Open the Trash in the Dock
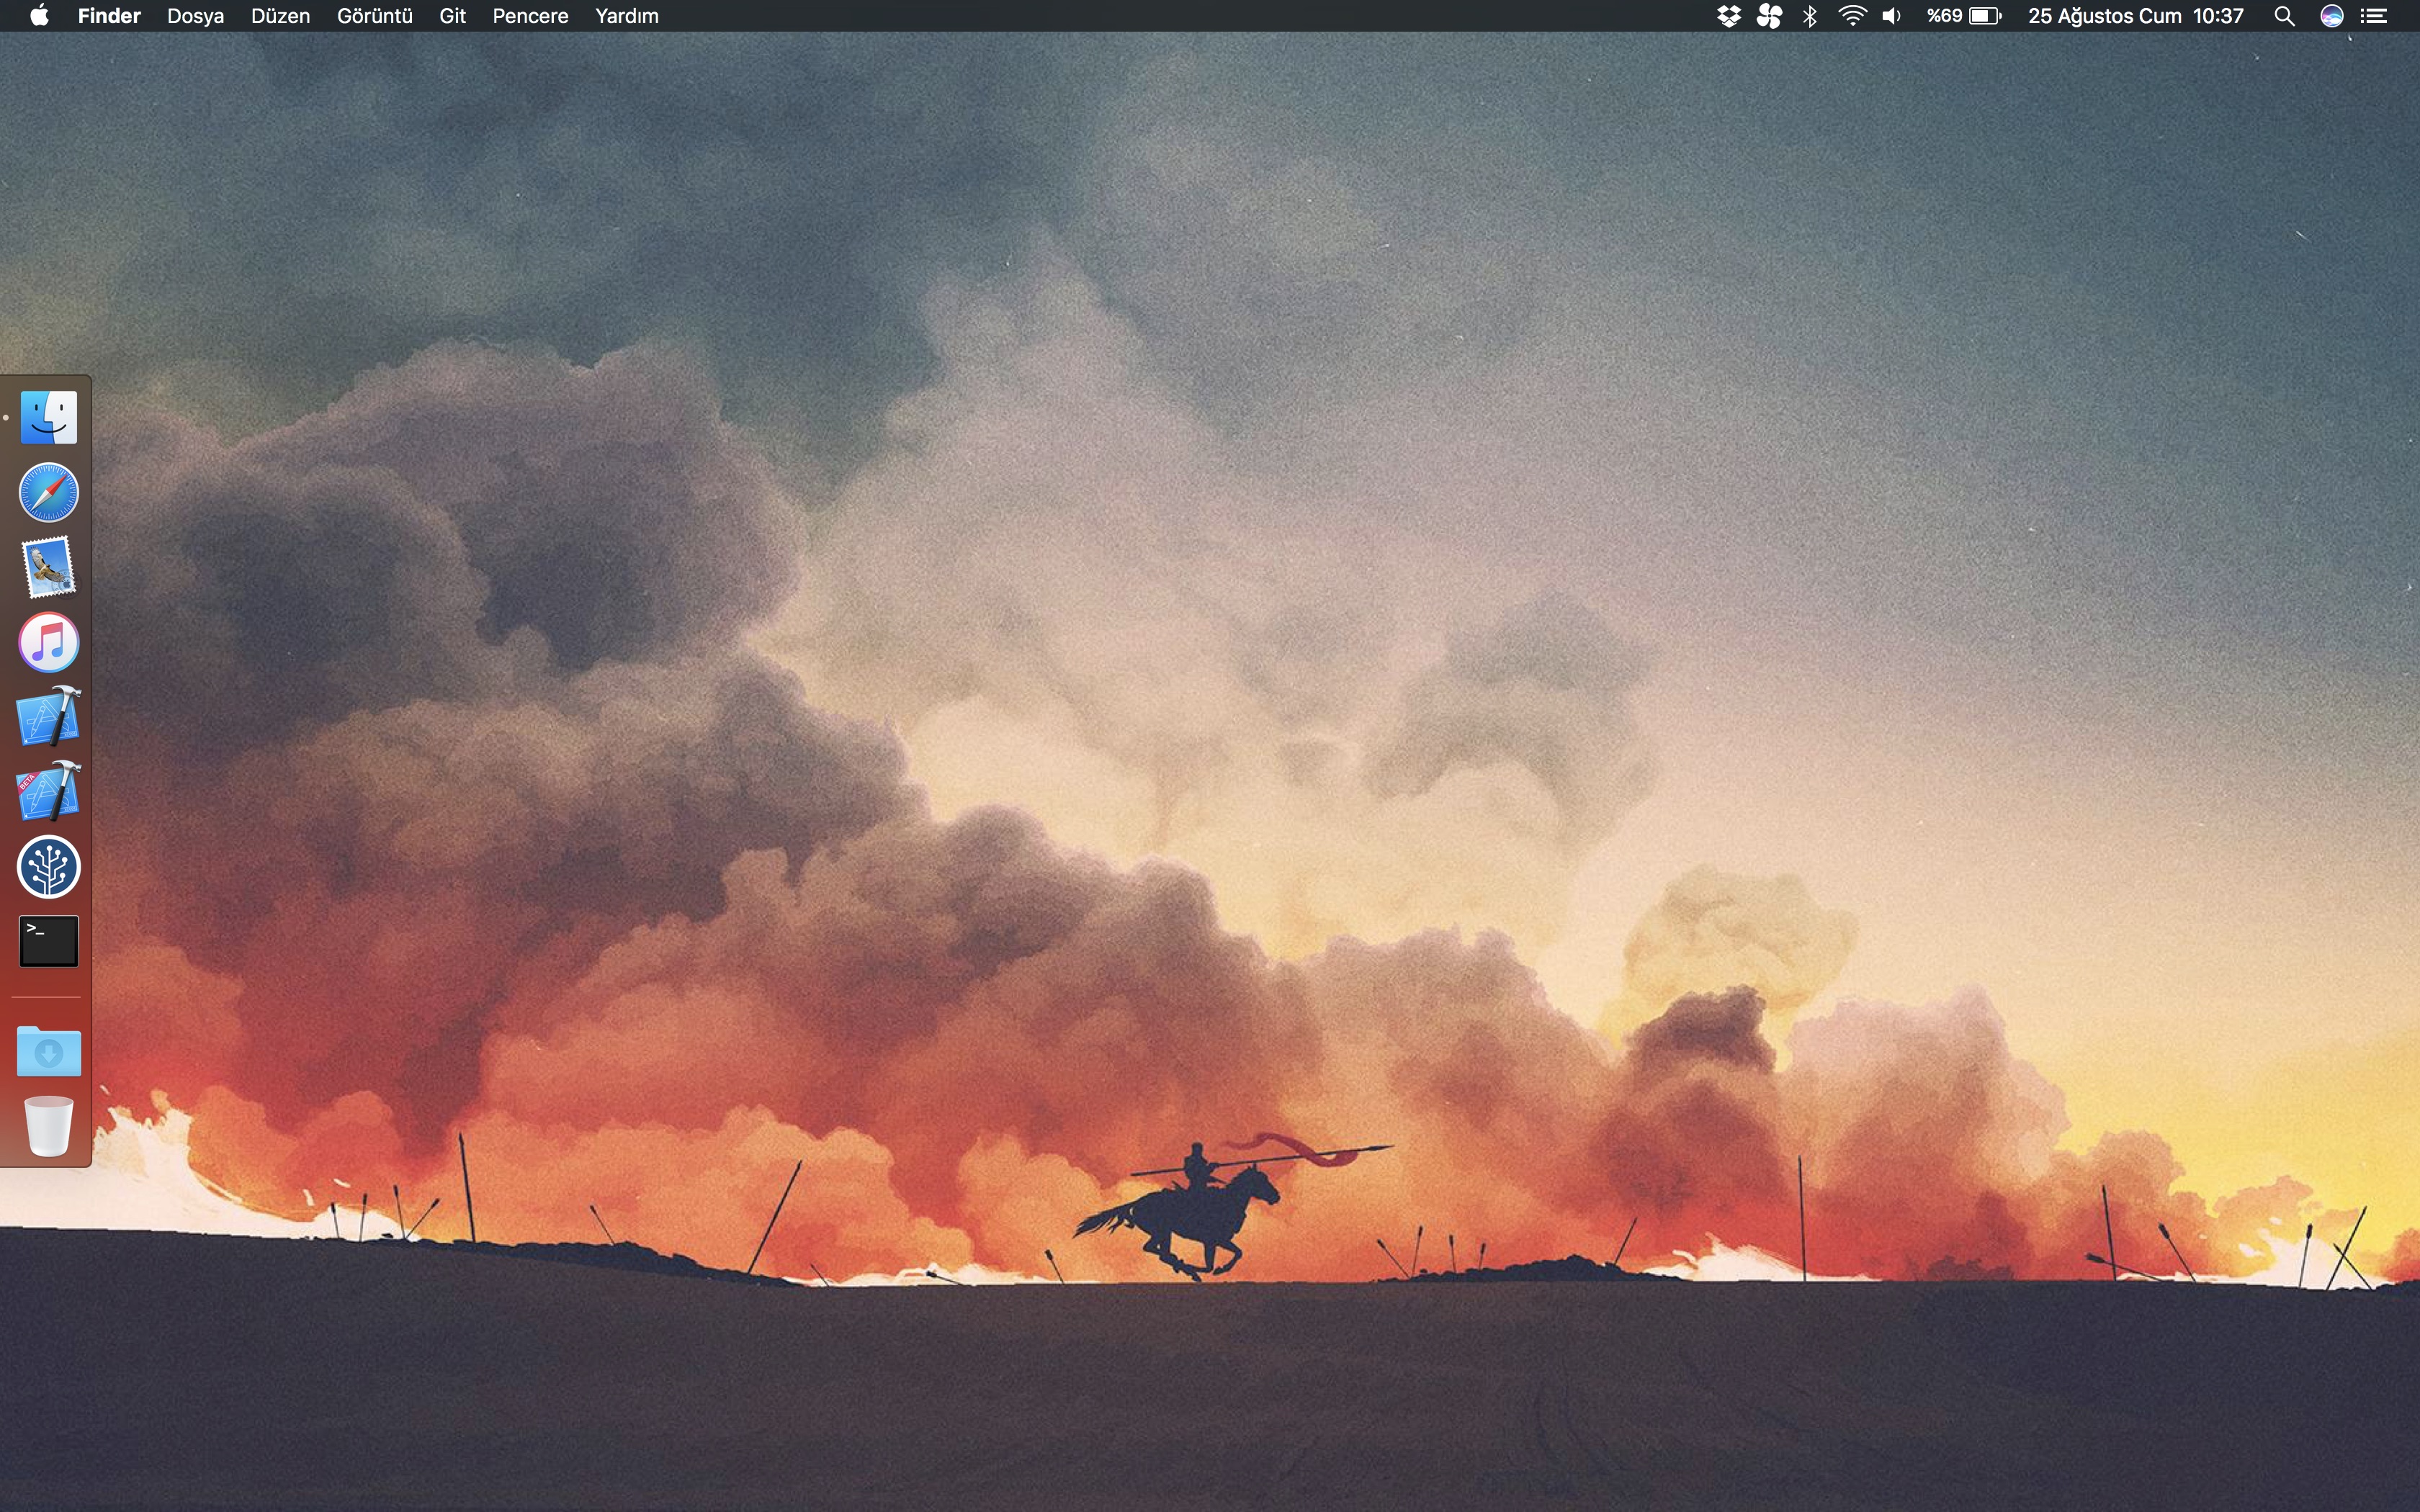 pyautogui.click(x=49, y=1126)
